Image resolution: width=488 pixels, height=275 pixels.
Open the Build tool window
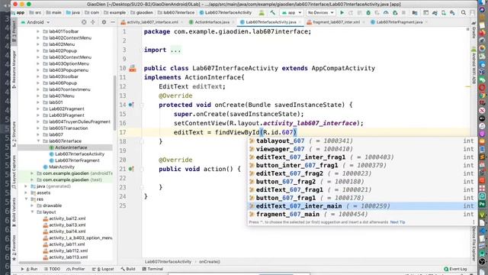(x=128, y=269)
